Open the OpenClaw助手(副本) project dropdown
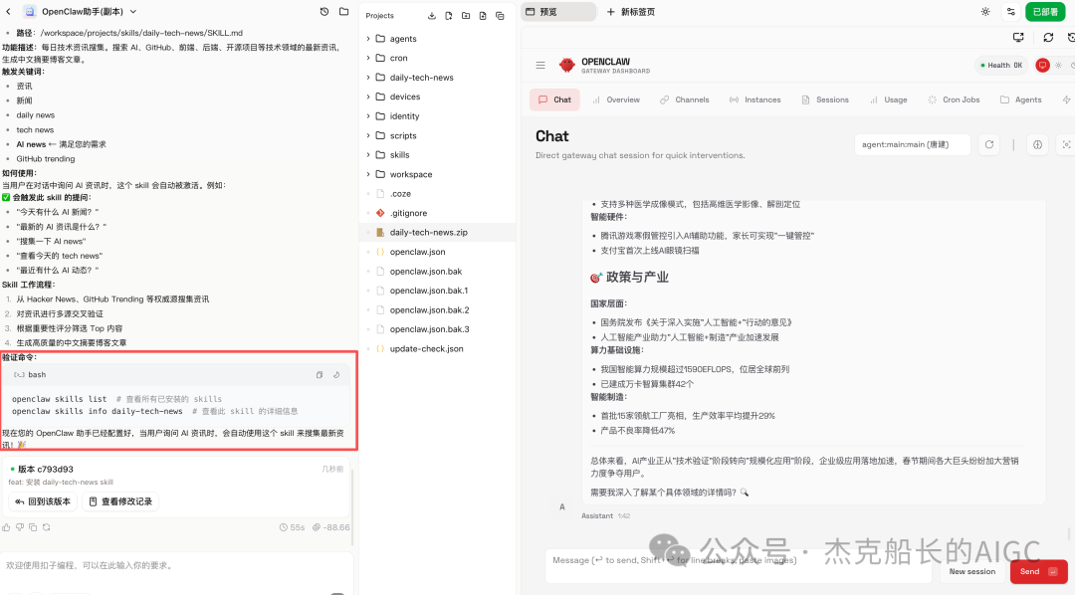The height and width of the screenshot is (595, 1075). [133, 12]
